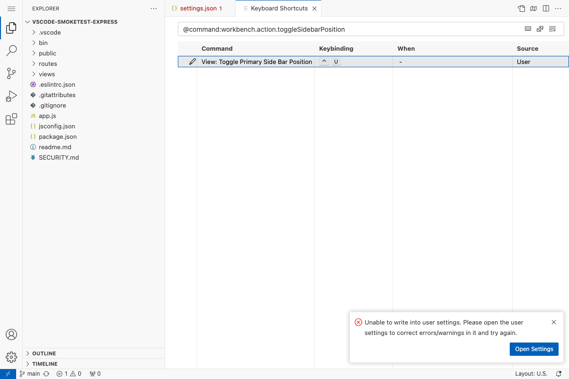Open .gitattributes file

[x=93, y=95]
